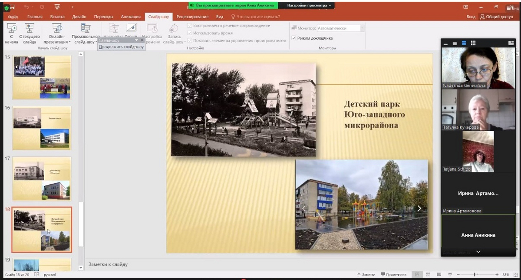Toggle Play narrations checkbox
This screenshot has width=521, height=280.
pos(190,26)
